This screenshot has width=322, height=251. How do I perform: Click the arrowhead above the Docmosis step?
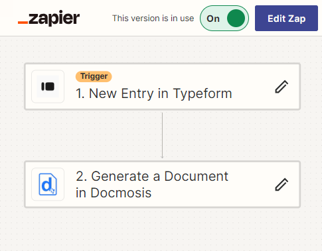pos(162,157)
